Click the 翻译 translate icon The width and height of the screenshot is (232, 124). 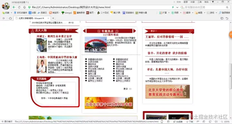[x=184, y=13]
